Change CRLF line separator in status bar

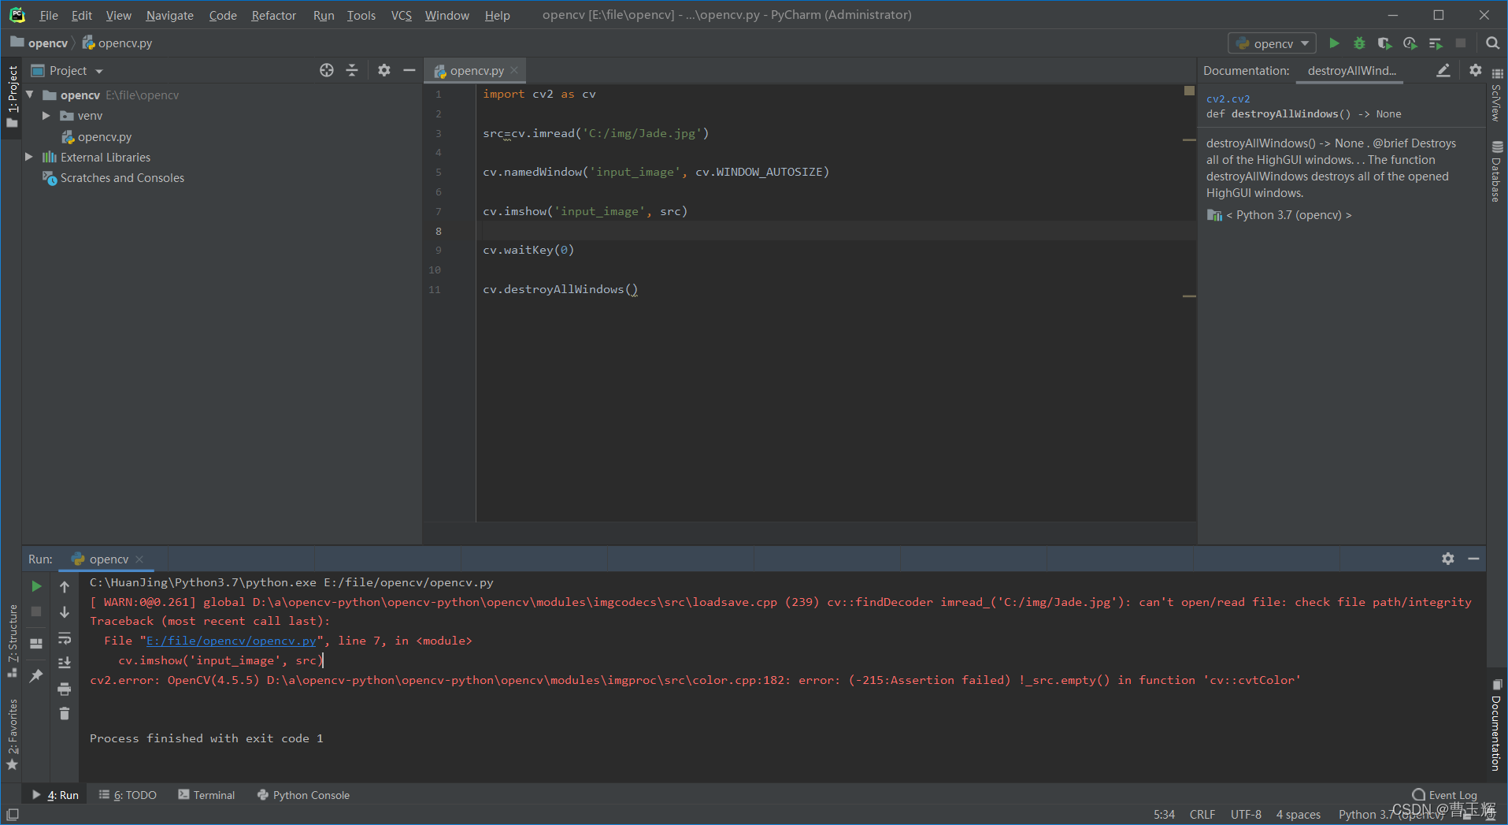point(1202,815)
